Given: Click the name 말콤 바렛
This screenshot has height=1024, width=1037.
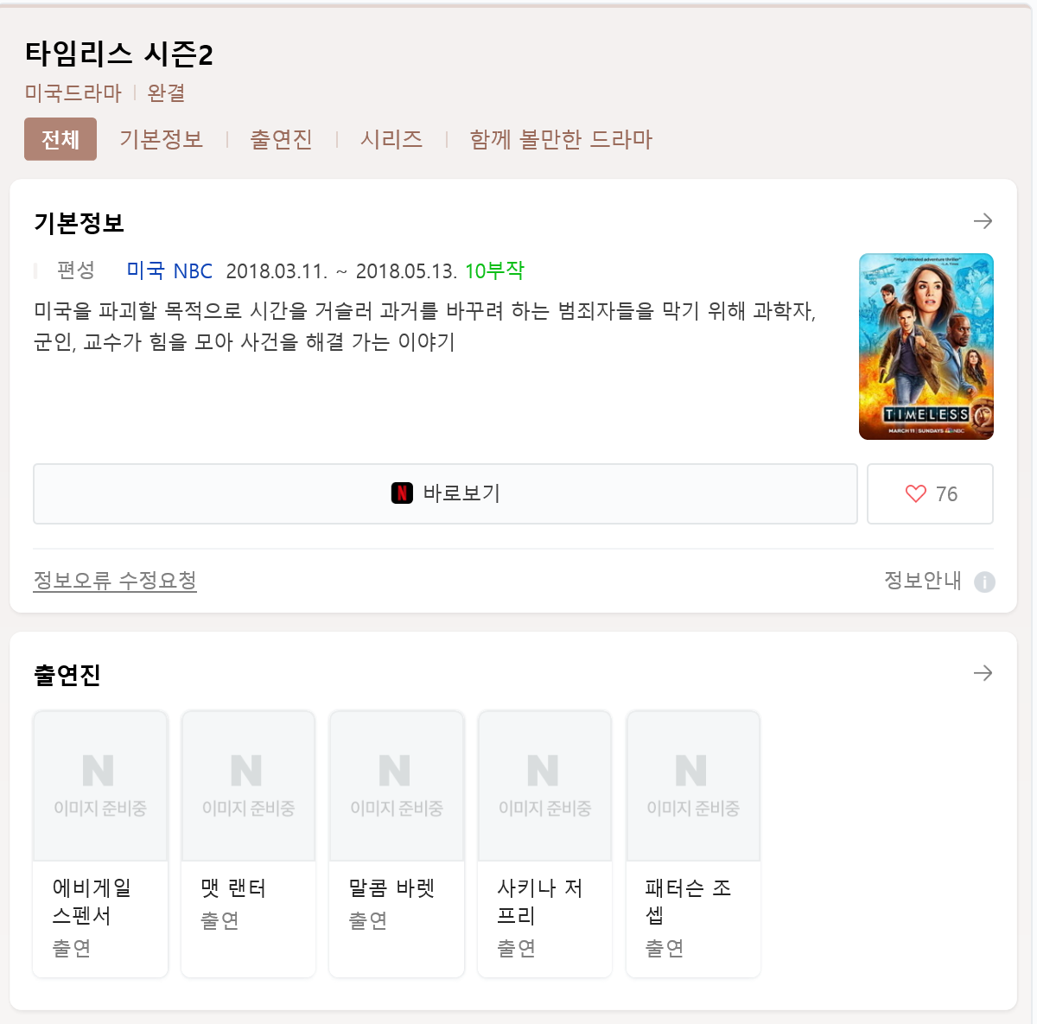Looking at the screenshot, I should 391,888.
